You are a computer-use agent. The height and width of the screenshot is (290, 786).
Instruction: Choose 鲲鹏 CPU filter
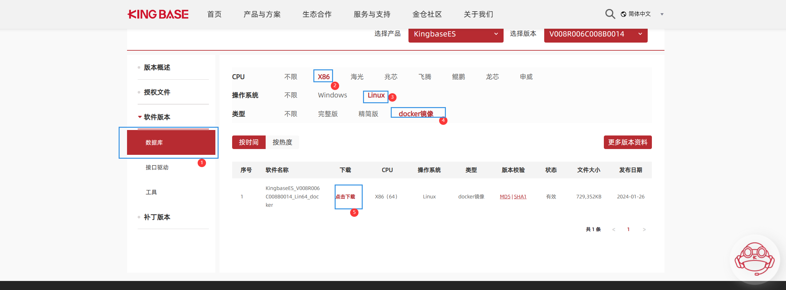[458, 77]
